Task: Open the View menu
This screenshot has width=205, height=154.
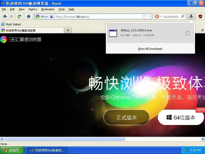Action: [22, 9]
